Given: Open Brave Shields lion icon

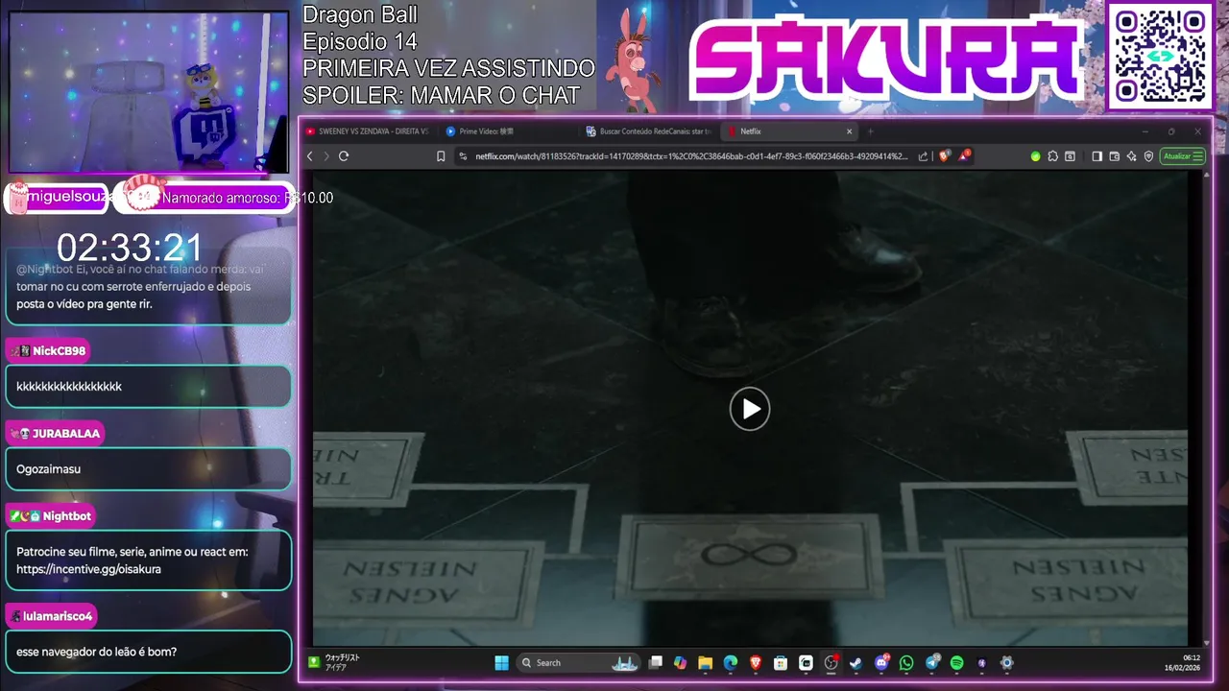Looking at the screenshot, I should pyautogui.click(x=944, y=155).
